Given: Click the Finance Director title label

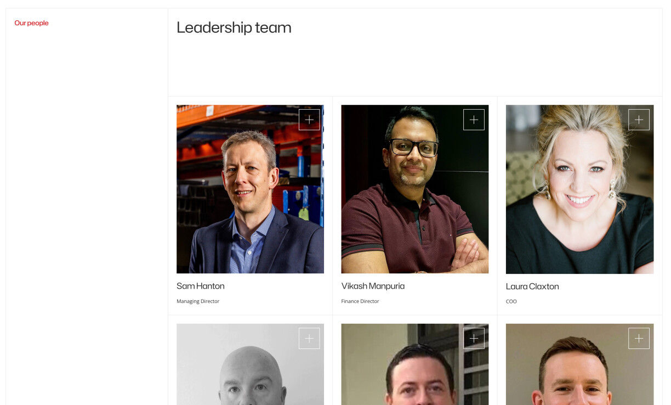Looking at the screenshot, I should click(x=360, y=301).
